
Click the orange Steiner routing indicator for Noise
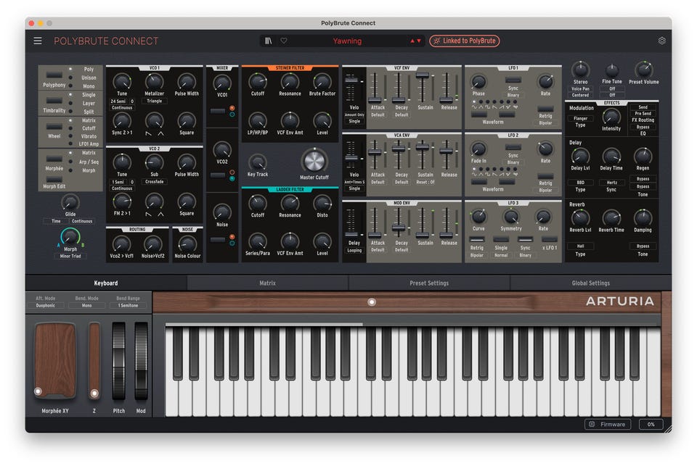click(x=232, y=237)
